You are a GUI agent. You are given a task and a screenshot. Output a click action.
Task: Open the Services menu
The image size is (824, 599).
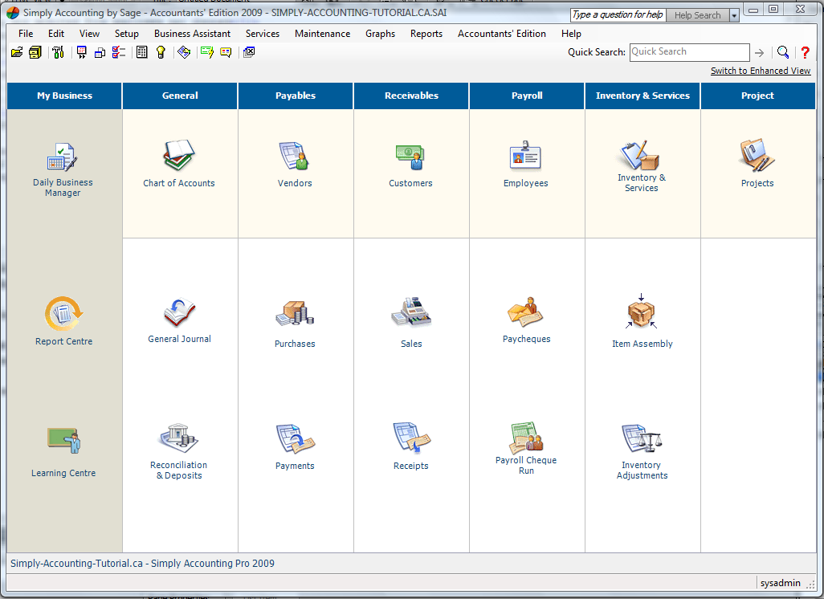(263, 34)
